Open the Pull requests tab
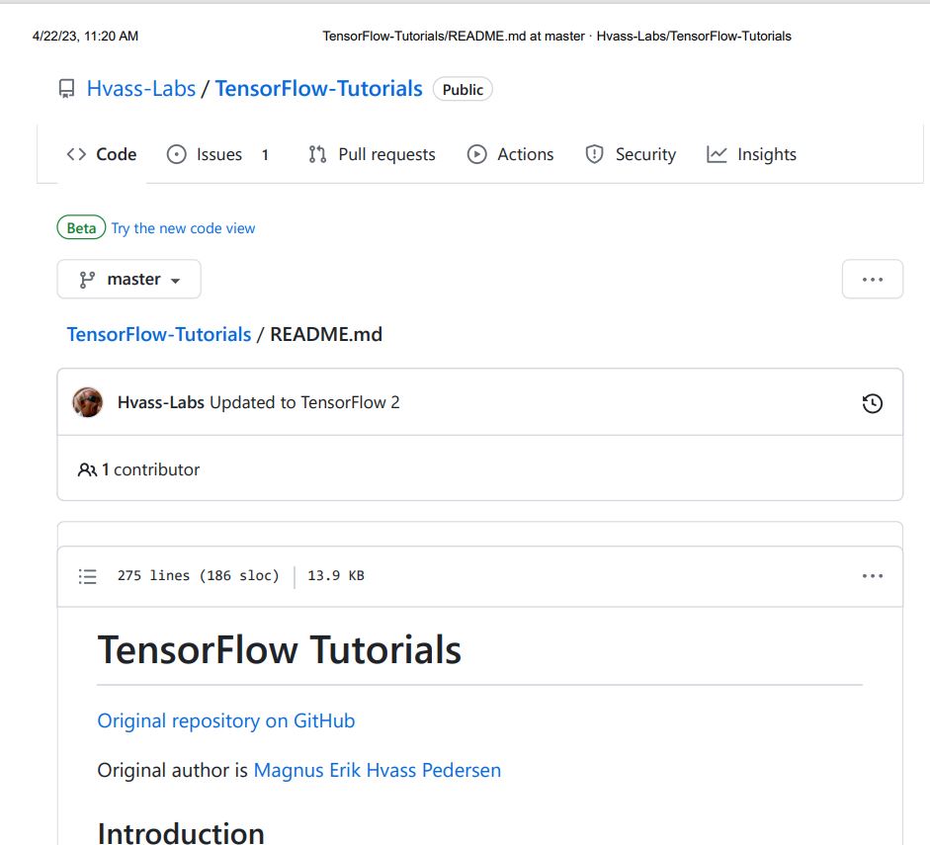Image resolution: width=930 pixels, height=845 pixels. (x=372, y=154)
